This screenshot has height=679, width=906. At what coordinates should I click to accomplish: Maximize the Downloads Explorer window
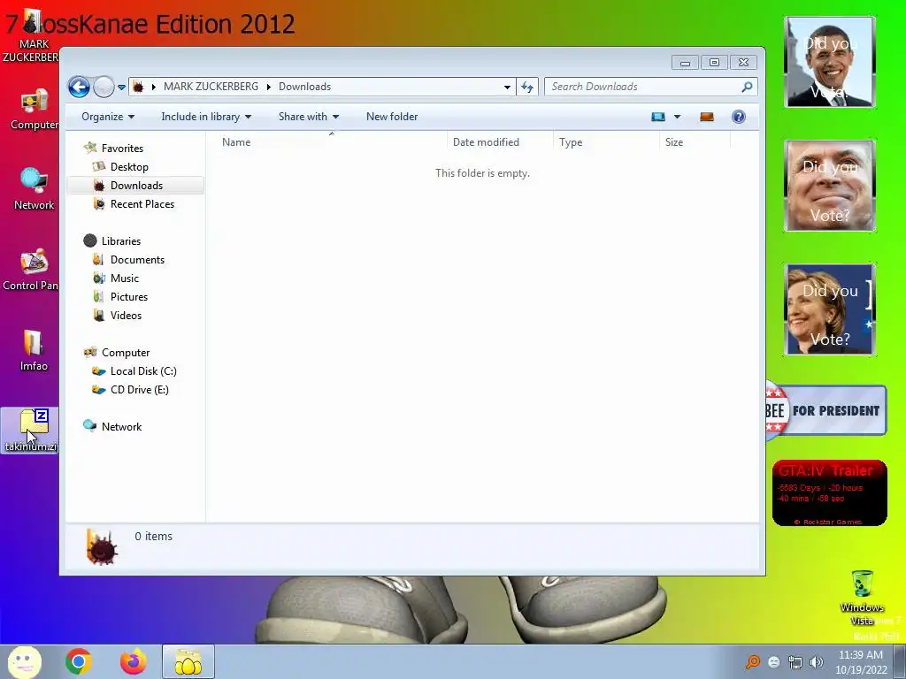pos(714,63)
